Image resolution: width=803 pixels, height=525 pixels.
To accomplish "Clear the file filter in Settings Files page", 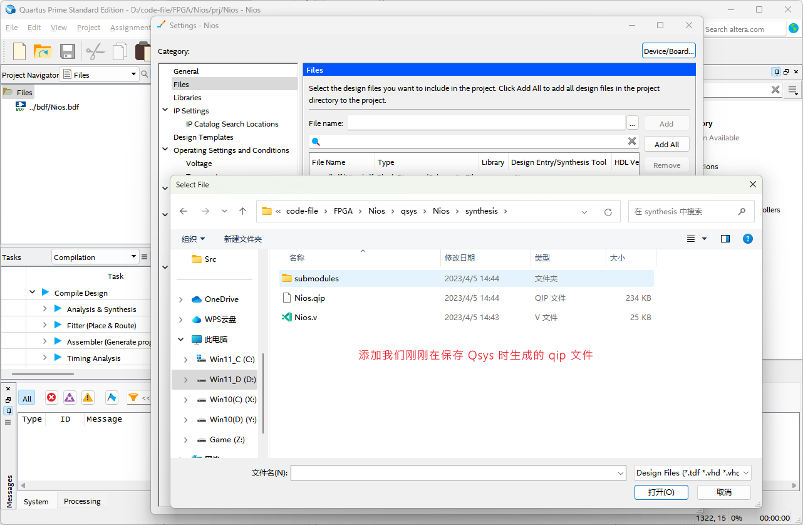I will (632, 141).
